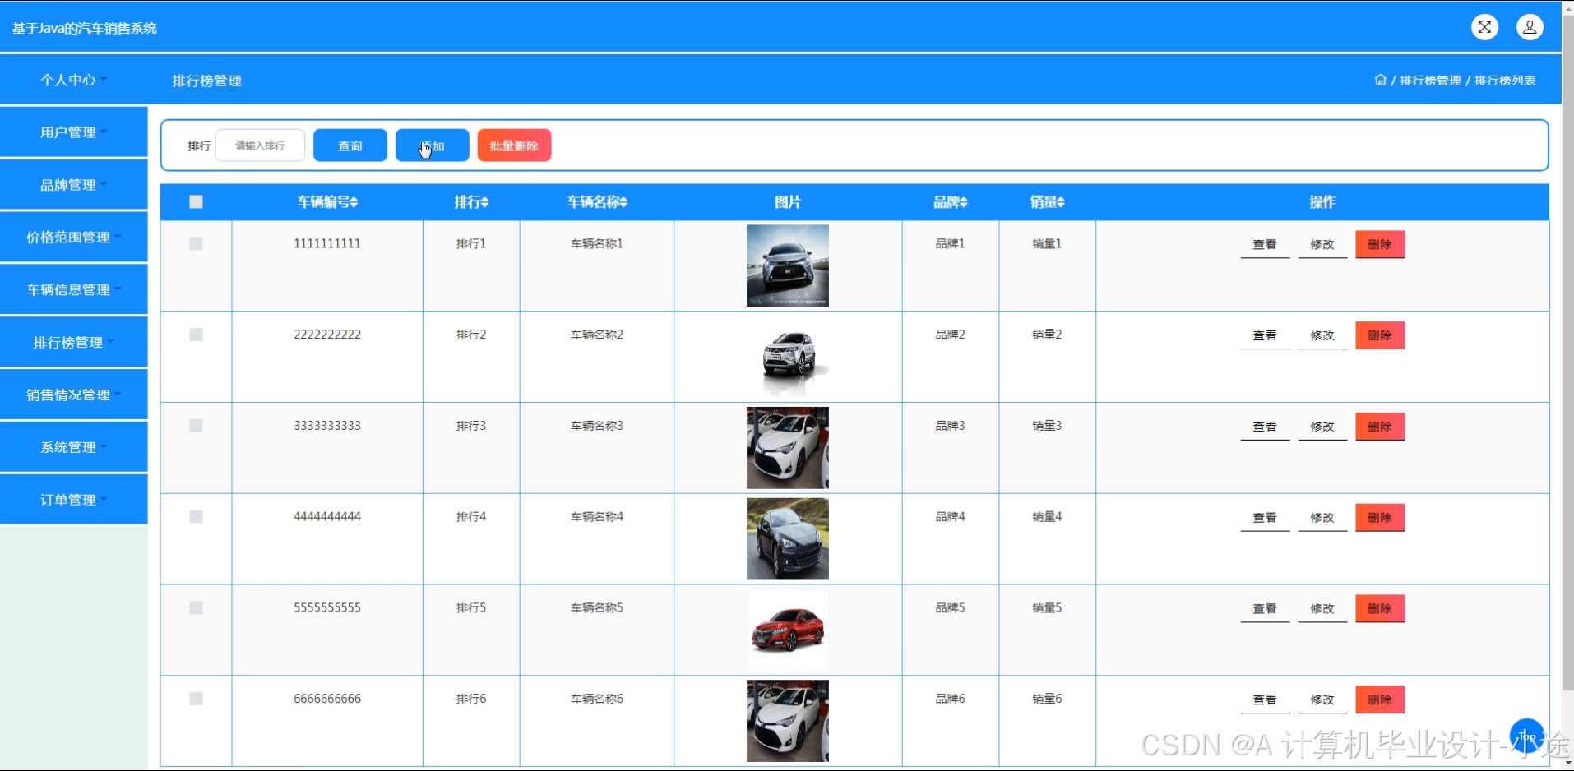The height and width of the screenshot is (771, 1574).
Task: Click 删除 for row 排行3
Action: [x=1380, y=427]
